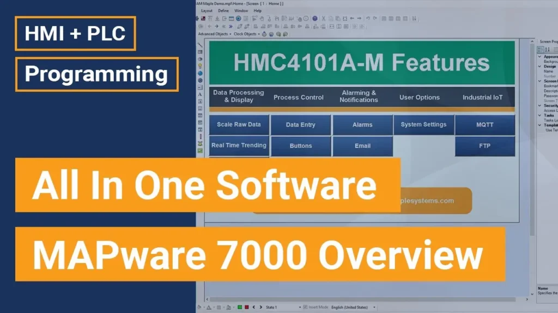Image resolution: width=558 pixels, height=313 pixels.
Task: Open the Advanced Objects dropdown
Action: pos(215,34)
